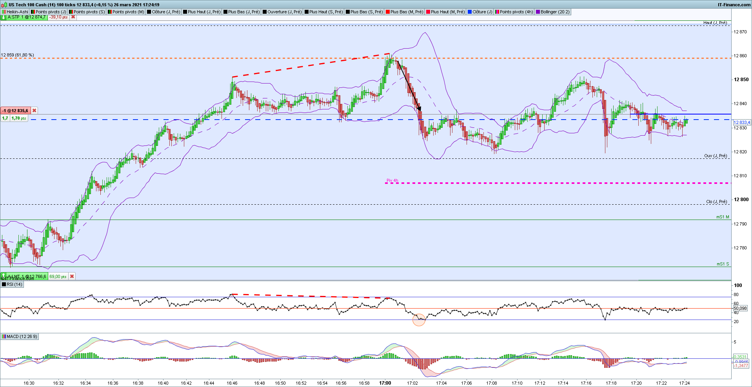Open the Points pivots (4h) indicator label
Viewport: 752px width, 387px height.
[x=514, y=12]
